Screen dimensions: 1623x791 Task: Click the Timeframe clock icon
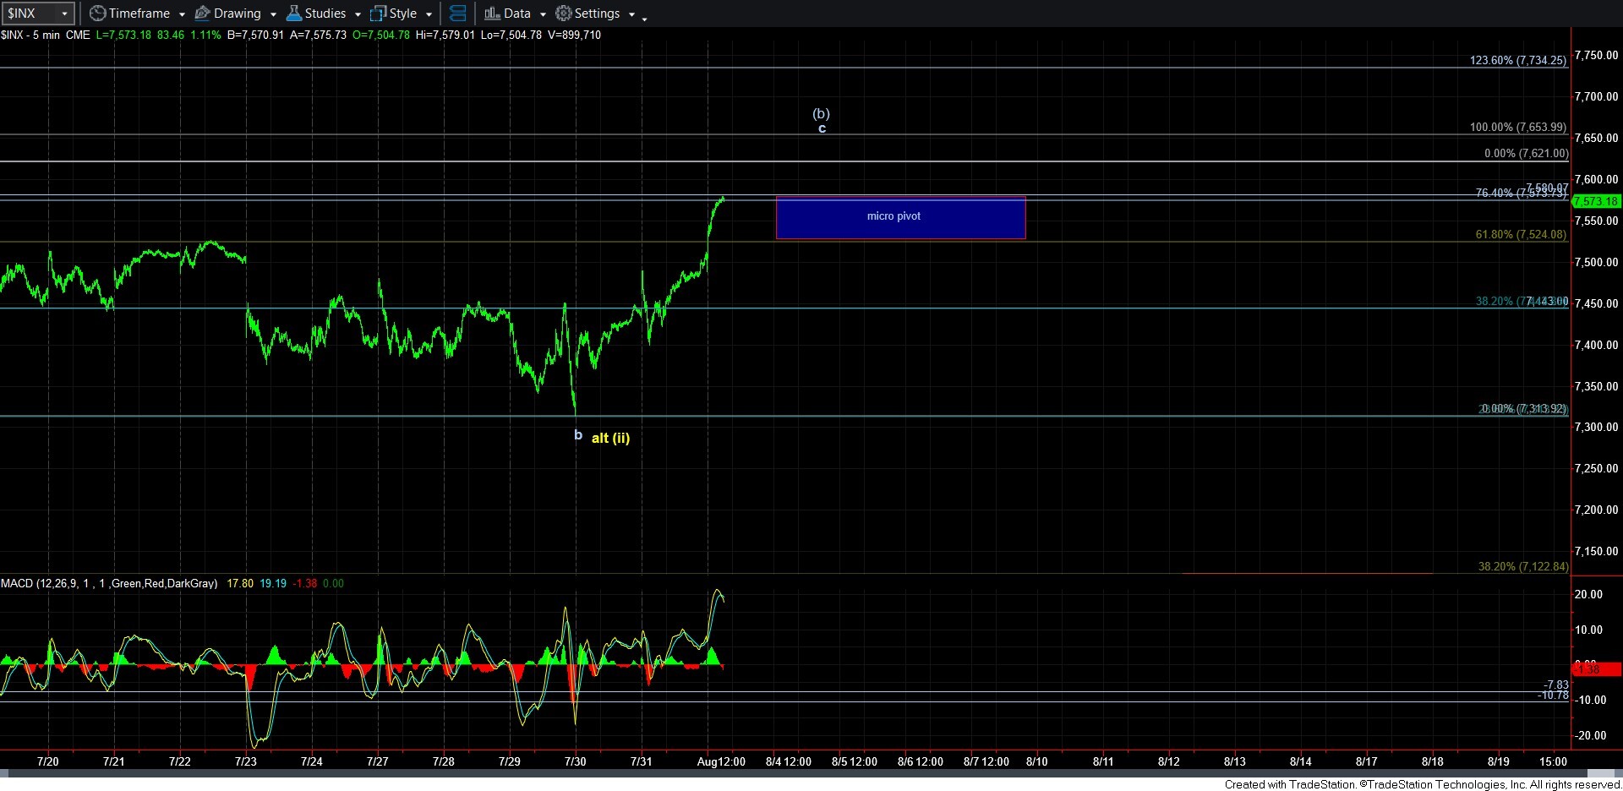pyautogui.click(x=97, y=14)
